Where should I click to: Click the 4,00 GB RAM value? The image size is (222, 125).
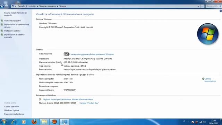[x=76, y=62]
